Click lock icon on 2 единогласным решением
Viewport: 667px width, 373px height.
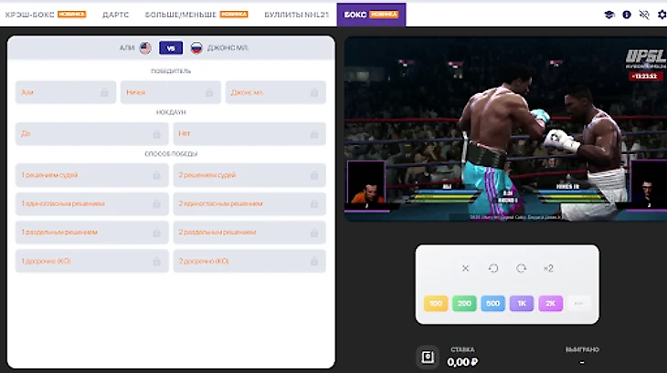click(314, 204)
